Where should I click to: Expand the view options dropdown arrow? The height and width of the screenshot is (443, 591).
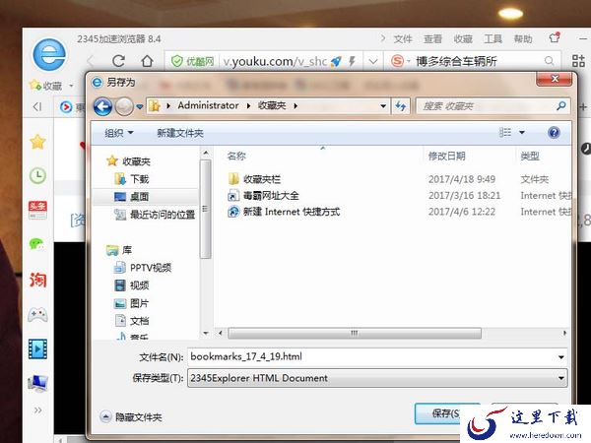coord(522,132)
